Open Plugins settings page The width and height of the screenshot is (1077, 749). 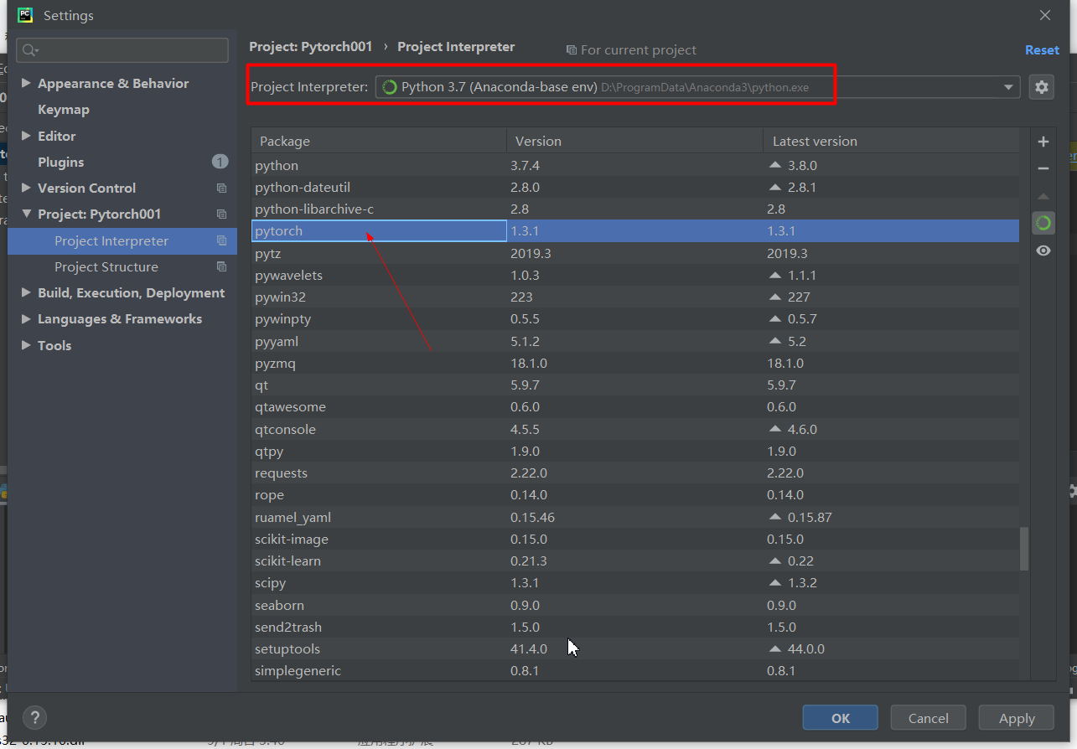[60, 162]
